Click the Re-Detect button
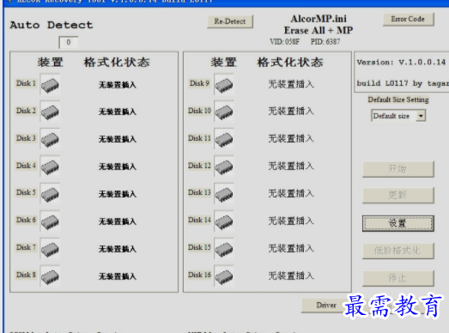 pyautogui.click(x=230, y=21)
